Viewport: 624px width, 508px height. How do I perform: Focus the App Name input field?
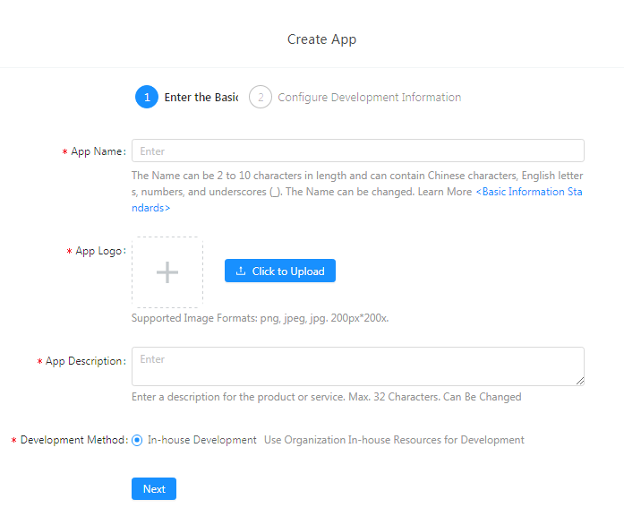[357, 151]
